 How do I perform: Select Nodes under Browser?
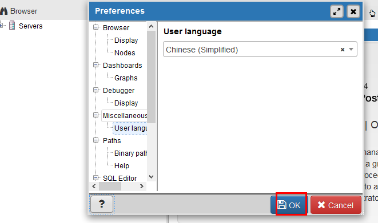(125, 53)
